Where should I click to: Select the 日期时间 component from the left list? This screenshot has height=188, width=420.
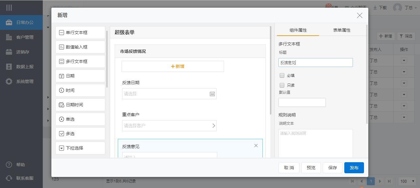tap(80, 105)
